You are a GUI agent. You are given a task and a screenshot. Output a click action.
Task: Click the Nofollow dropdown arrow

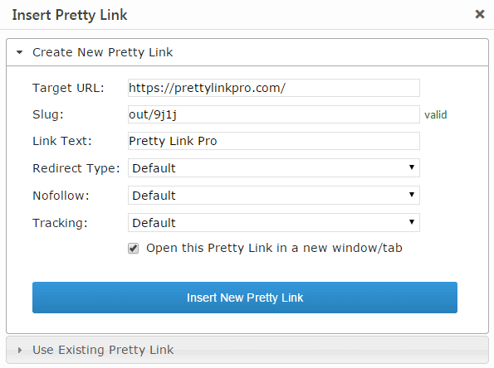tap(412, 195)
